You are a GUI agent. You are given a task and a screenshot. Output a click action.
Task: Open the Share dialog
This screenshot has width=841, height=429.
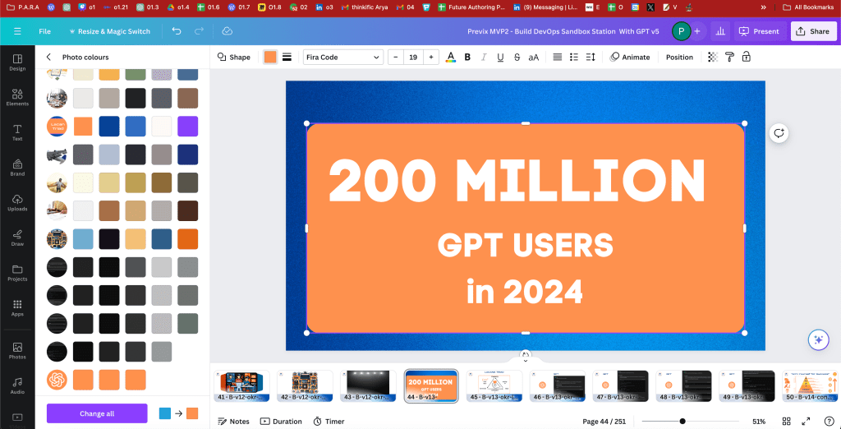click(x=812, y=31)
